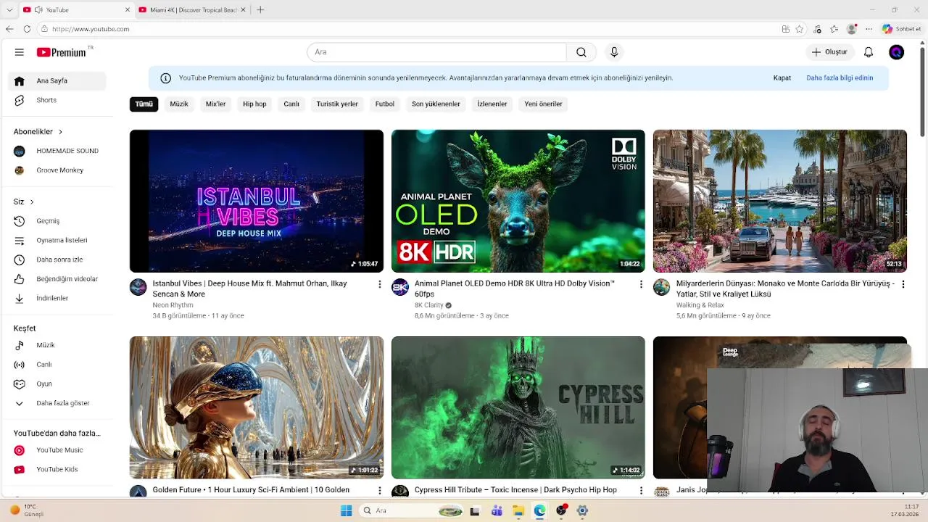Open the YouTube hamburger guide menu

tap(20, 52)
